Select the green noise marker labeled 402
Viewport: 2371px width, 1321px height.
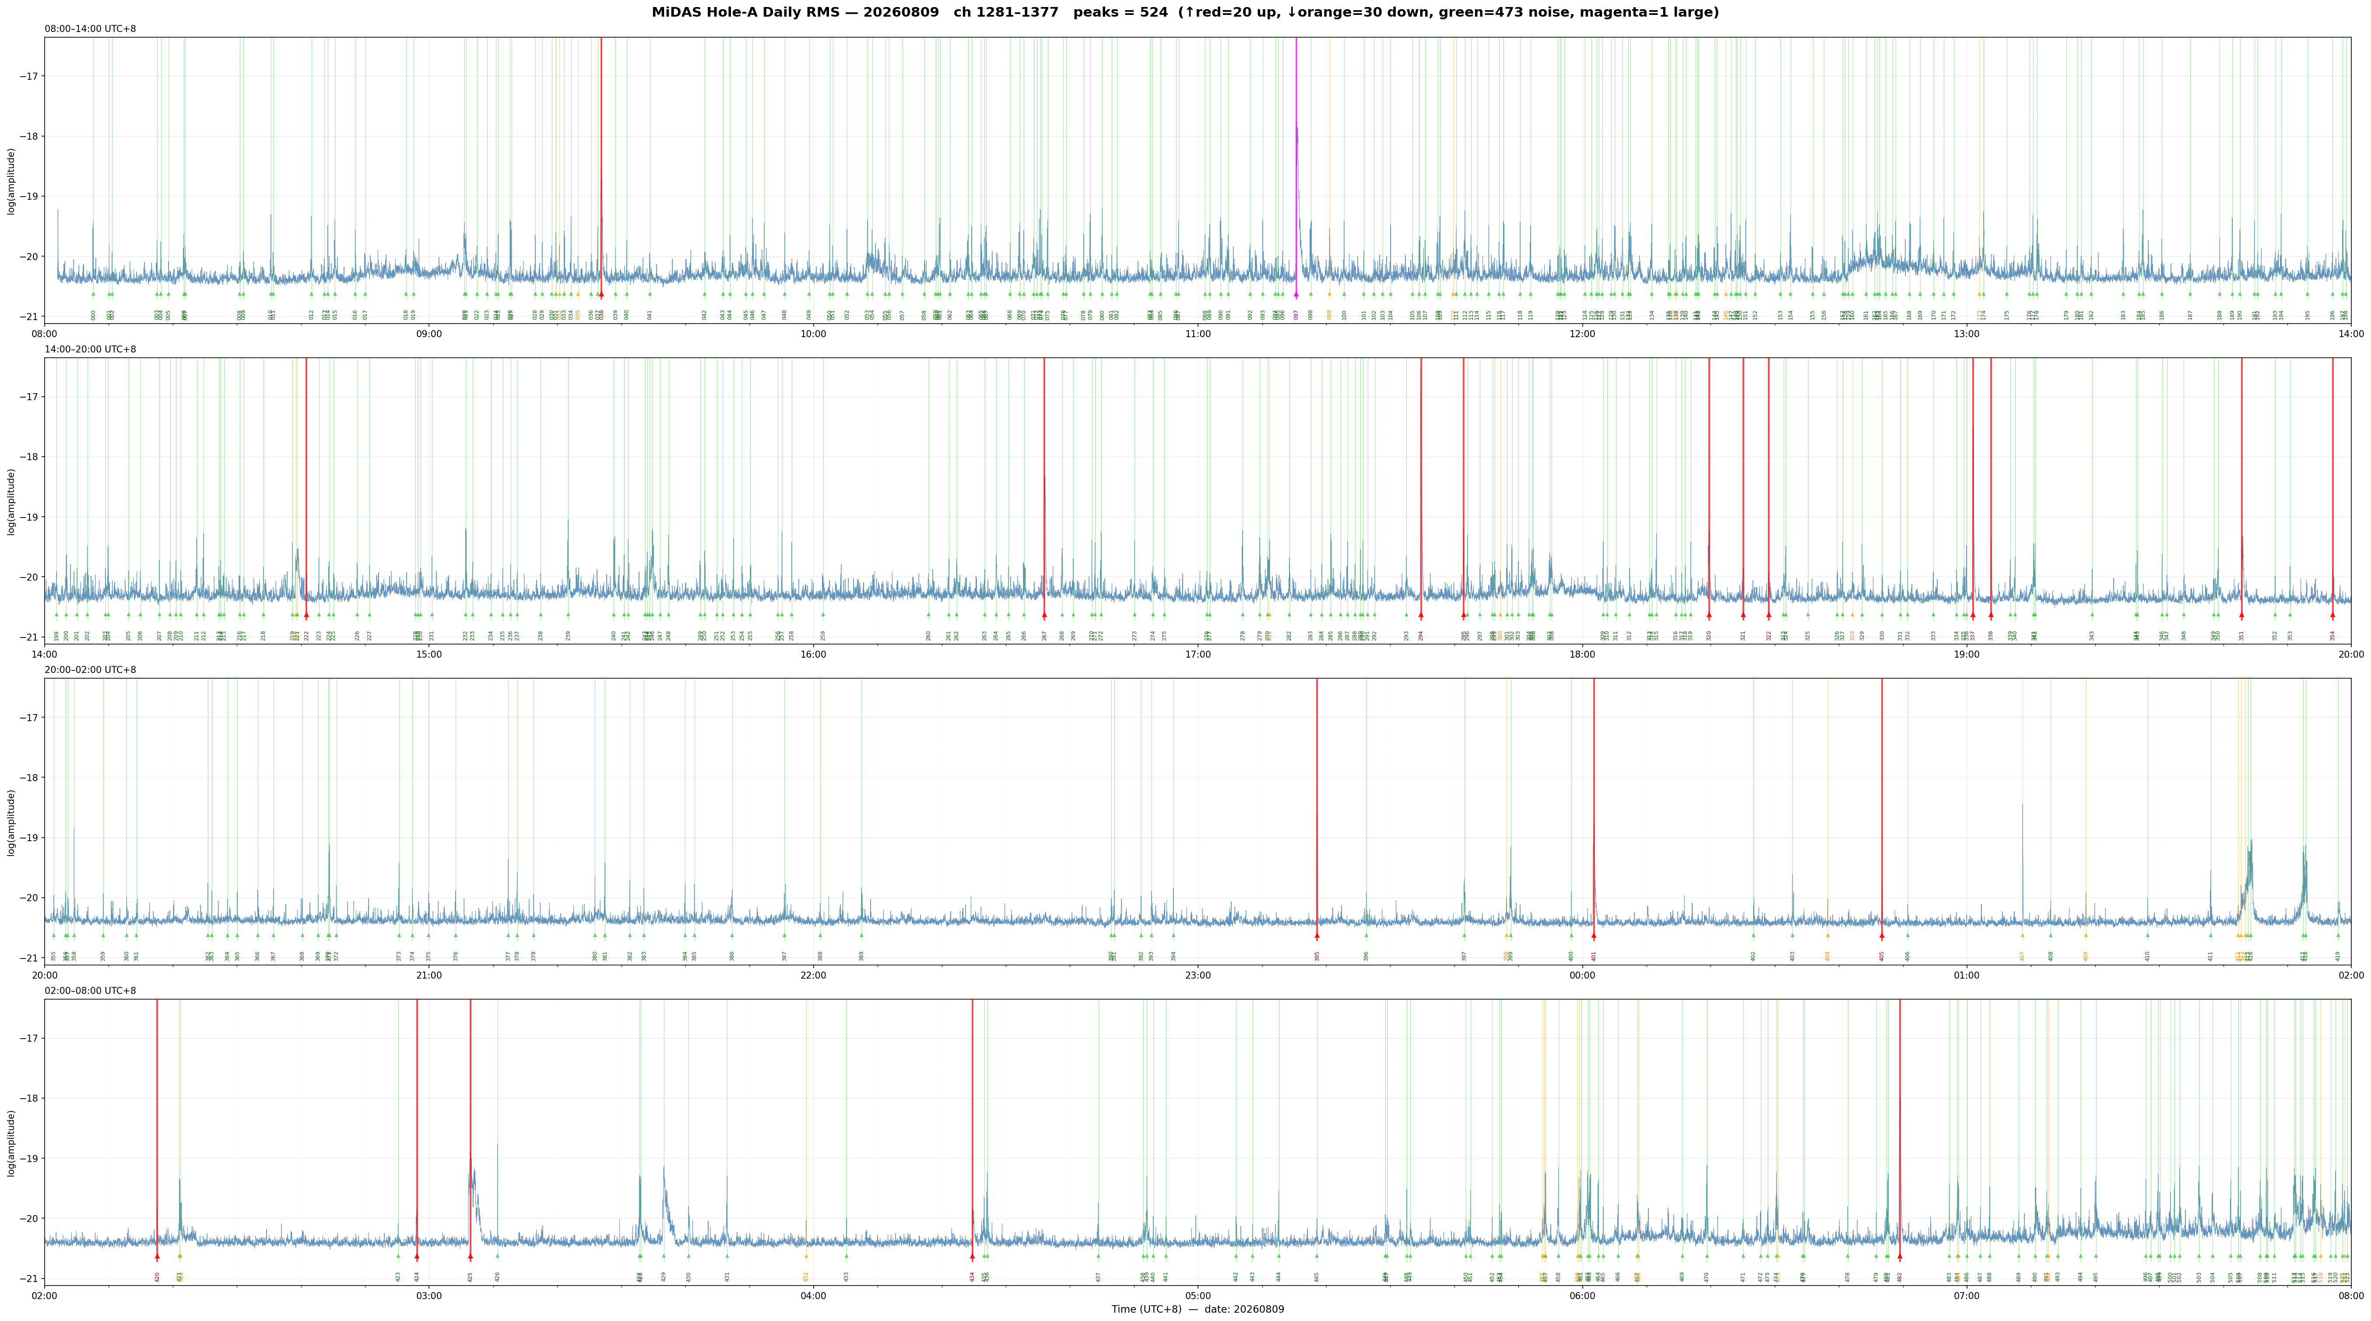tap(1754, 936)
